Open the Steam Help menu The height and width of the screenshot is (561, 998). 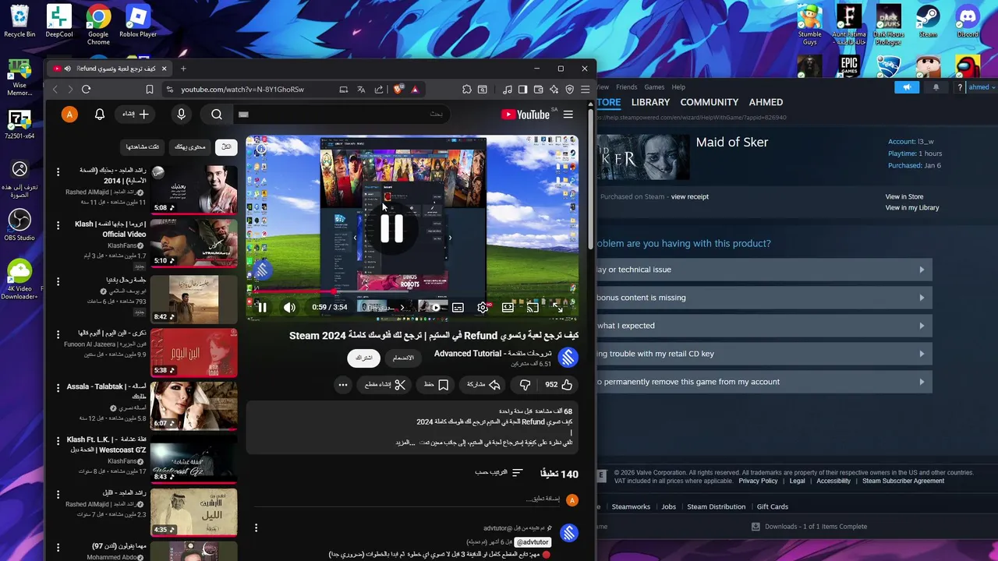[678, 87]
